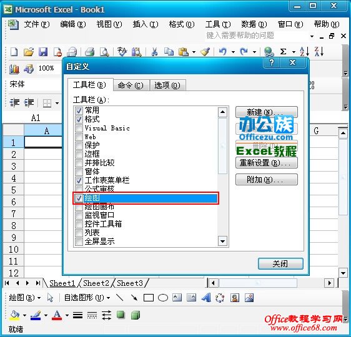Open Undo history dropdown arrow
351x337 pixels.
[233, 52]
